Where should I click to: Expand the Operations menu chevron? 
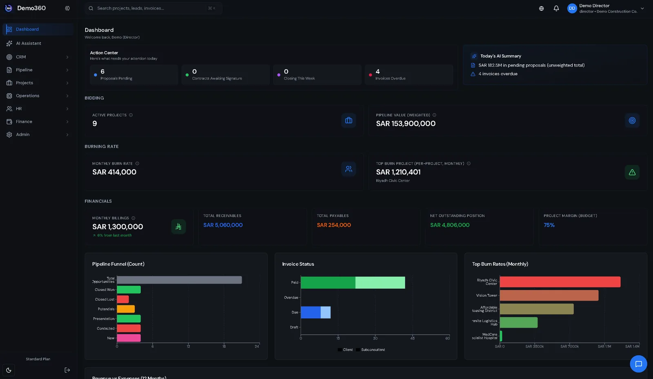pos(67,96)
